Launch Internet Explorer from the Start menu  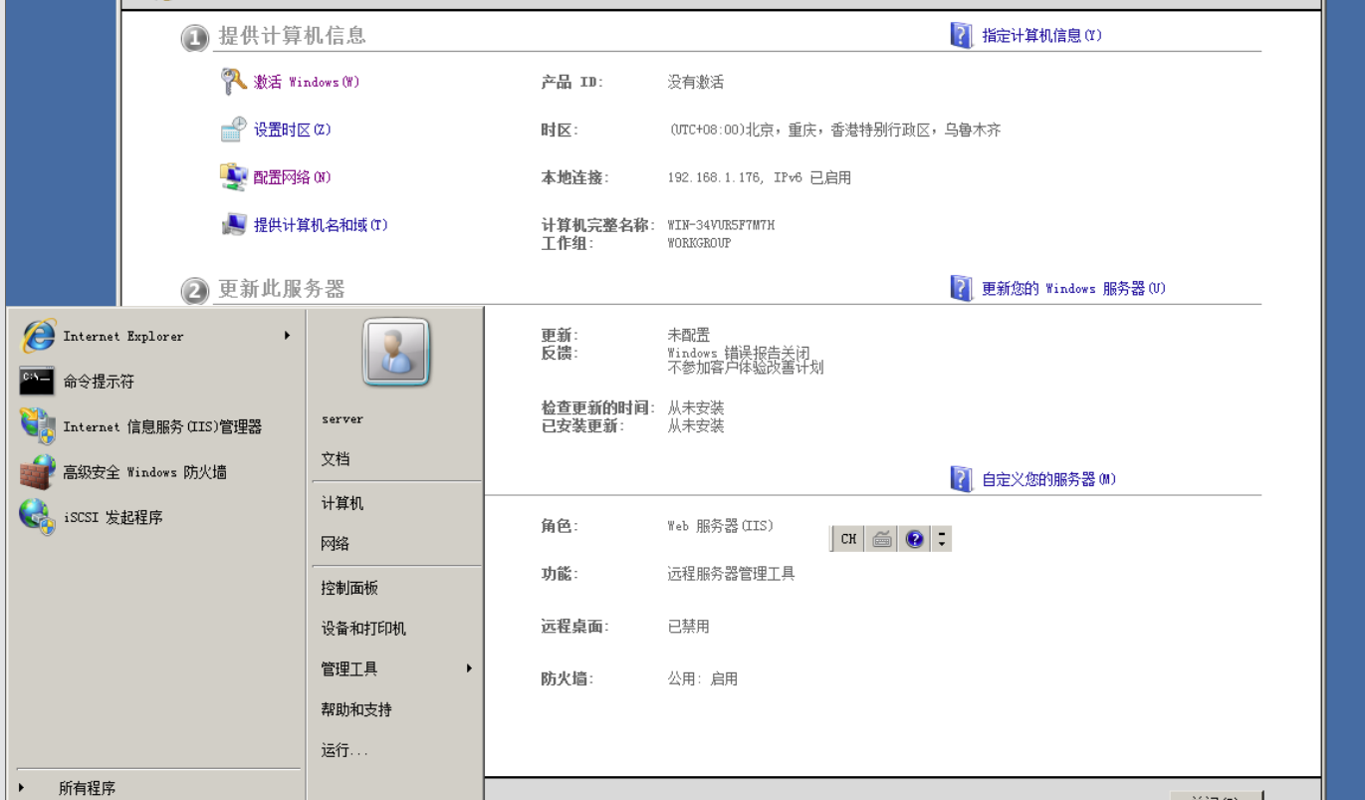pos(156,336)
